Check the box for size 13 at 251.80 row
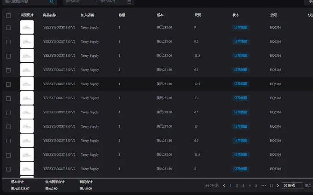 click(x=8, y=98)
